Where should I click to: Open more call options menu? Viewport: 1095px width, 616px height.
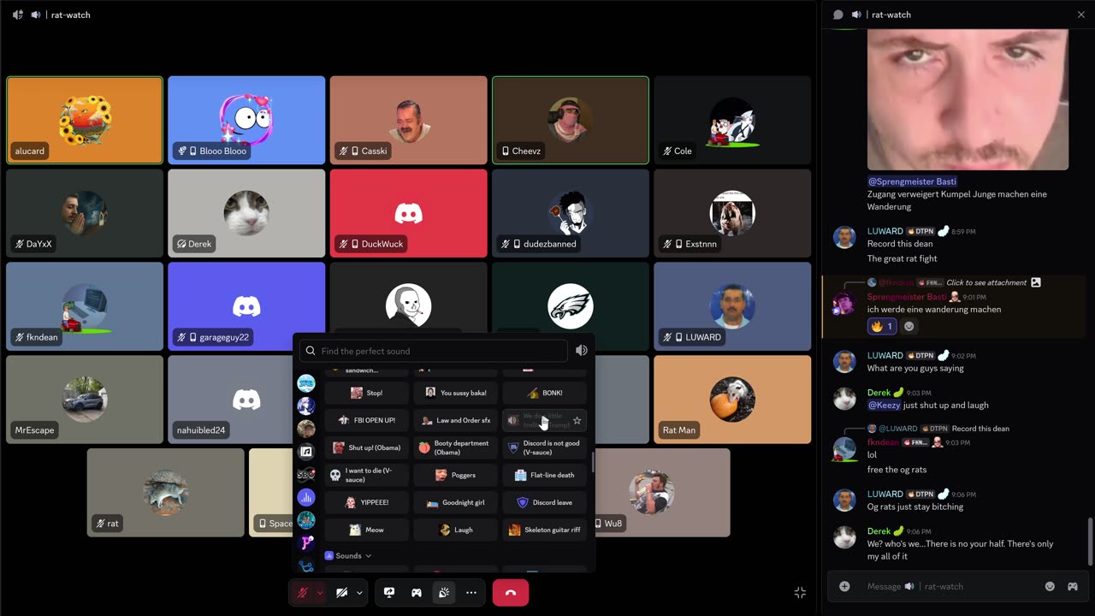(471, 592)
